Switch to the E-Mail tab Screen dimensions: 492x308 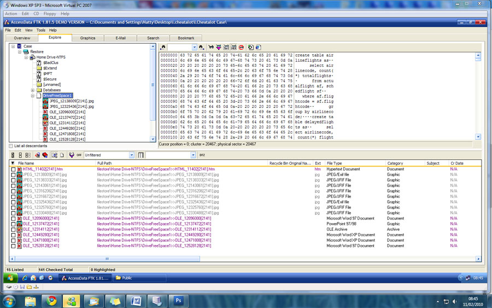coord(120,38)
